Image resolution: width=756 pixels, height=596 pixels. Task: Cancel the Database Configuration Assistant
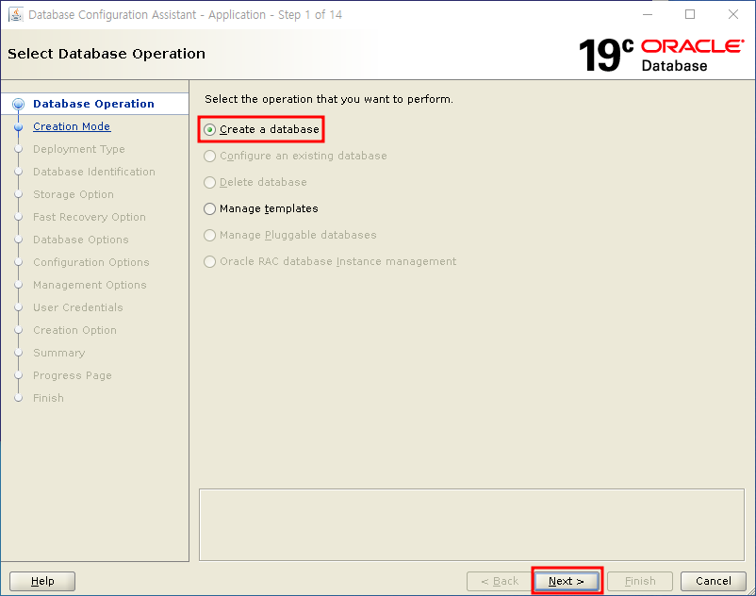[713, 581]
